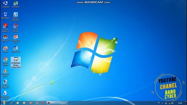Click the IN language indicator in tray

159,103
